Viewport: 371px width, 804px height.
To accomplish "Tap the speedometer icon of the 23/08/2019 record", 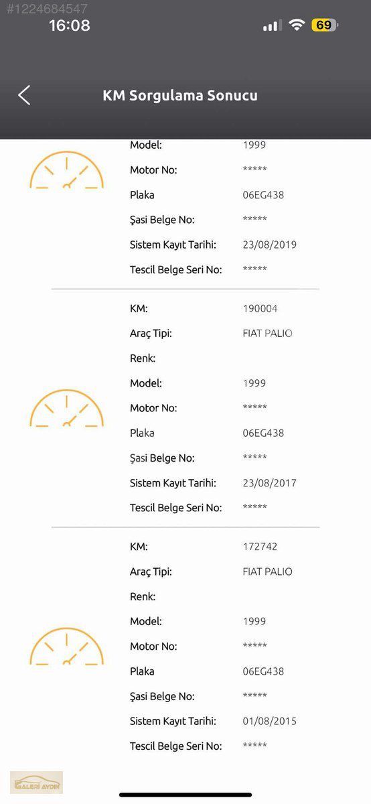I will 66,170.
